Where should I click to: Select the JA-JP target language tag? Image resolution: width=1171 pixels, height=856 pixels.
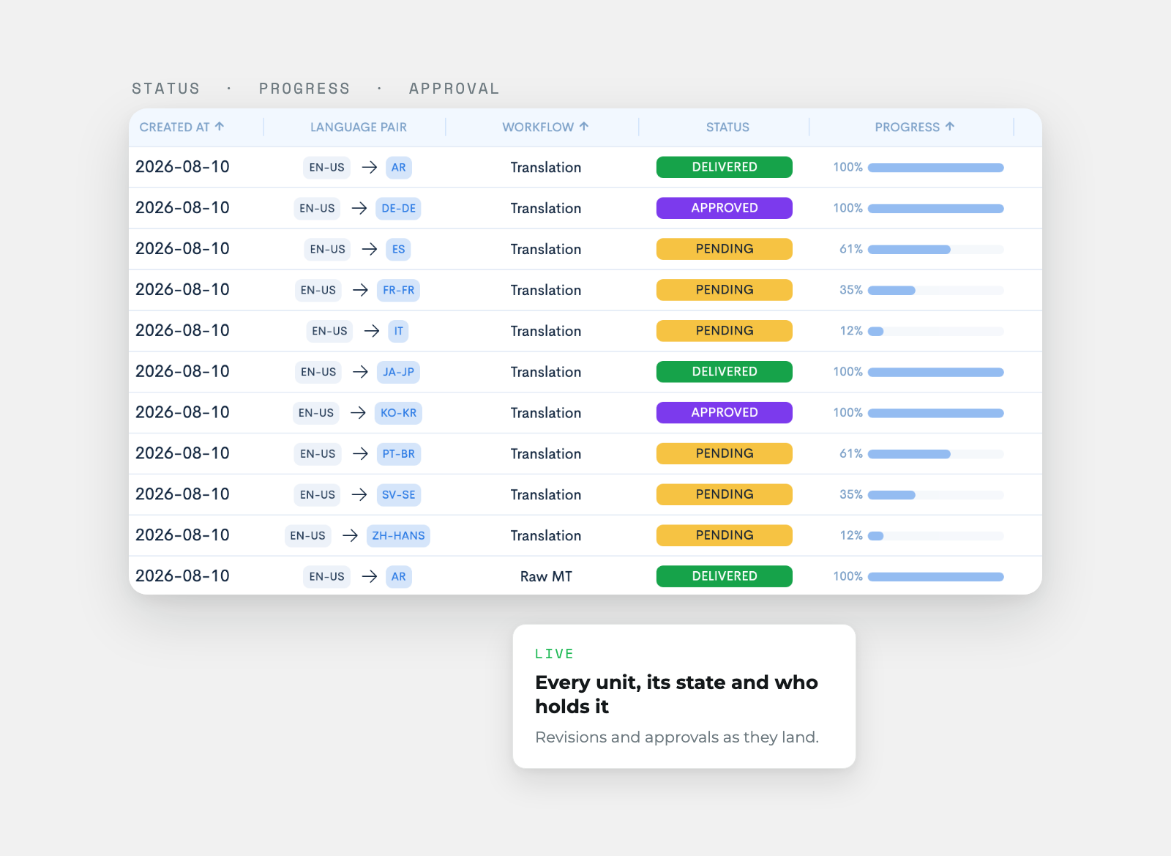(398, 372)
